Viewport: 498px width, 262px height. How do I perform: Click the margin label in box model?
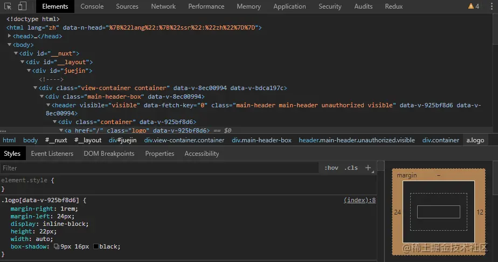(406, 175)
